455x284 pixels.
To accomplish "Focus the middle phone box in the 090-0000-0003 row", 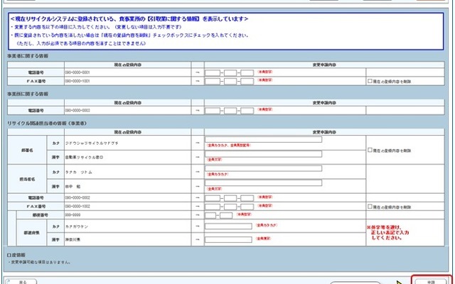I will 230,111.
